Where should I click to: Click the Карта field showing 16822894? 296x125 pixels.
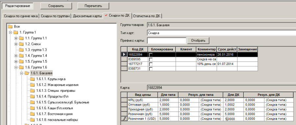coord(221,88)
